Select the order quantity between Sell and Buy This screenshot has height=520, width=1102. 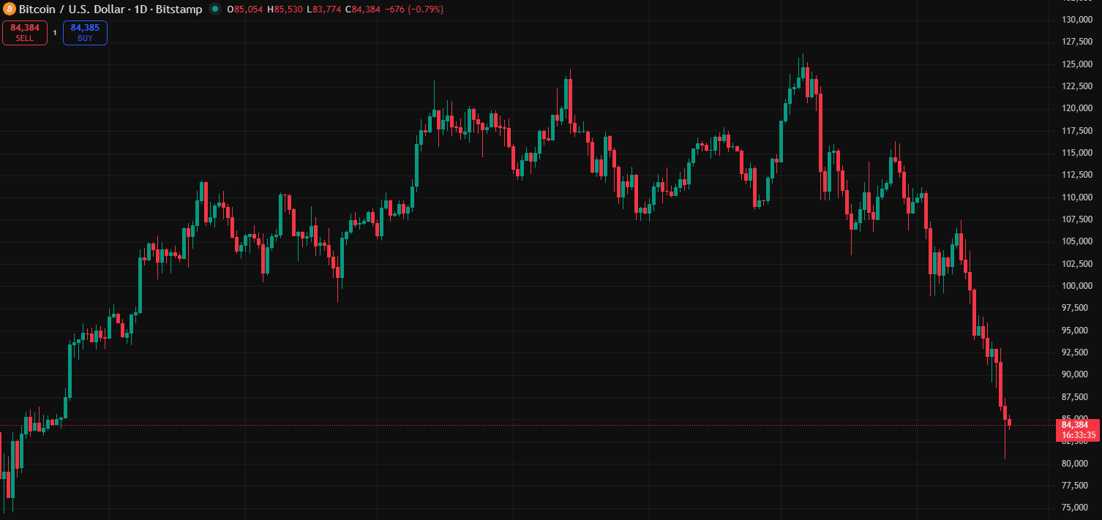(55, 33)
